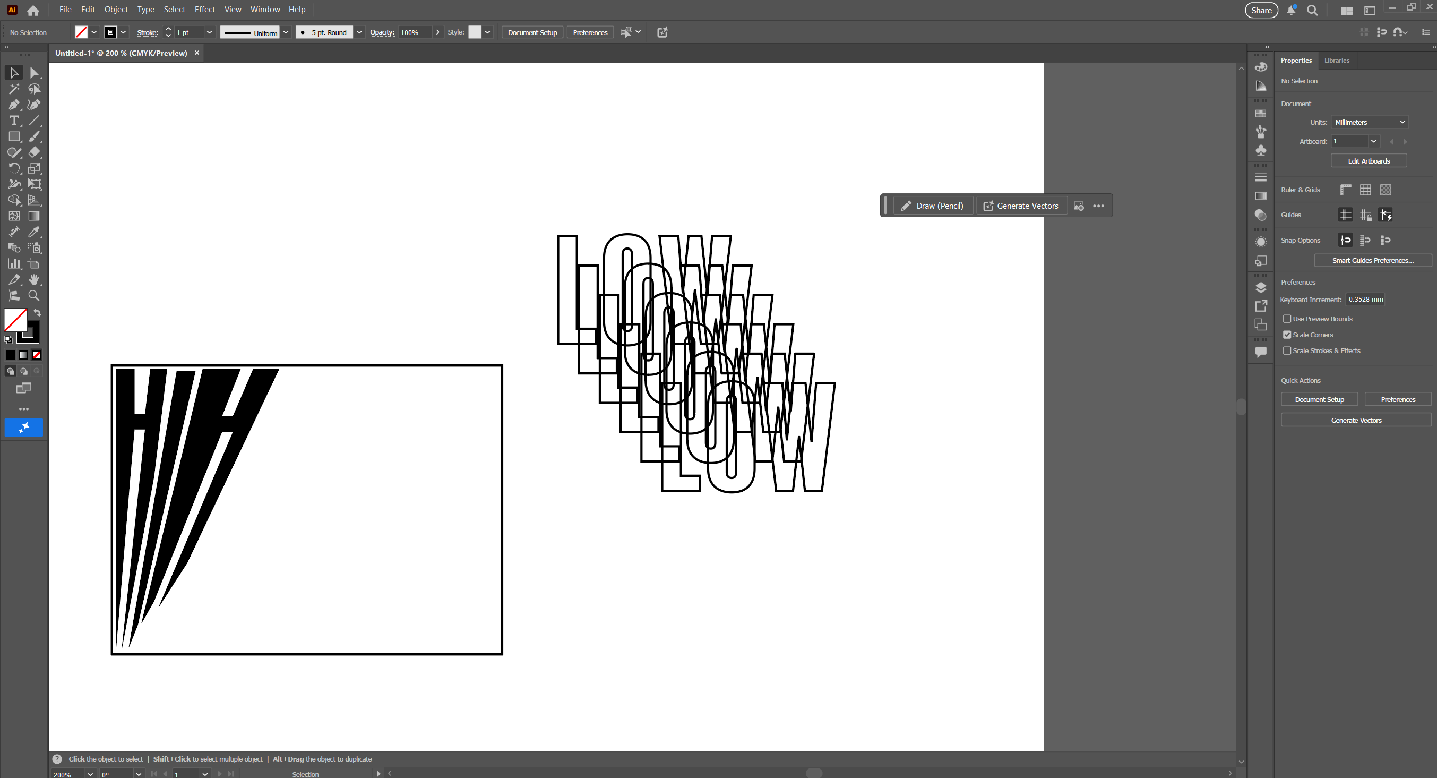Open the Units Millimeters dropdown

click(x=1370, y=122)
